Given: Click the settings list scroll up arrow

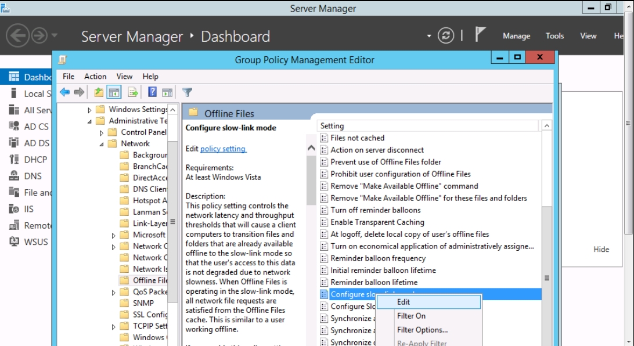Looking at the screenshot, I should (x=547, y=126).
